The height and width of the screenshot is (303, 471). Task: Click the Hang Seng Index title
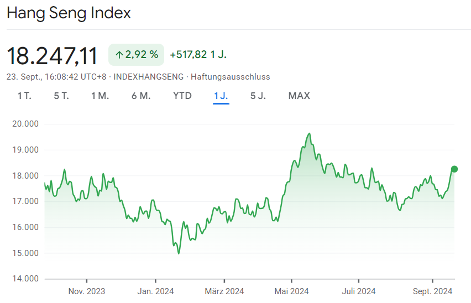point(69,13)
